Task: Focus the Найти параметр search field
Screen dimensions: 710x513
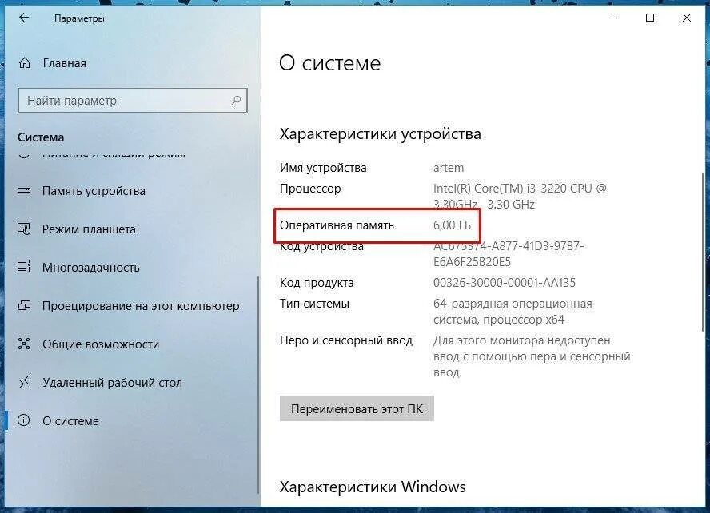Action: [133, 101]
